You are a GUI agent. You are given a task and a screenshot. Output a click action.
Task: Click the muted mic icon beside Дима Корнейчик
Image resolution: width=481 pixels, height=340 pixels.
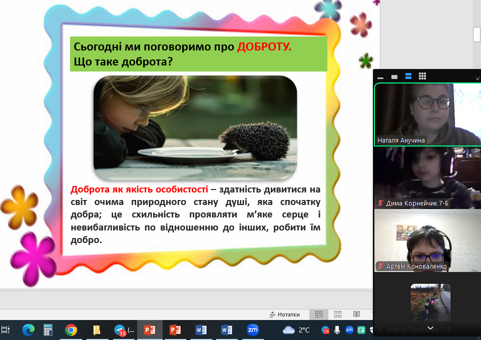point(381,203)
